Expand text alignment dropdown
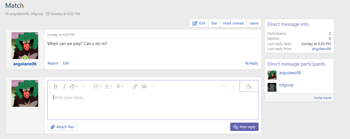Image resolution: width=350 pixels, height=139 pixels. [109, 86]
